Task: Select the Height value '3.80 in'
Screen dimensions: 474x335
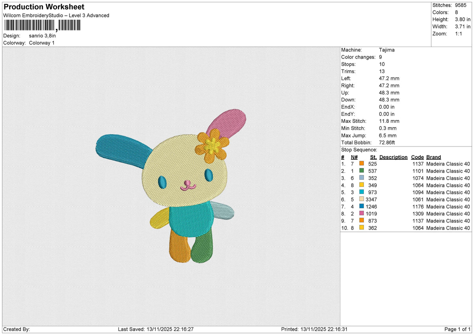Action: pyautogui.click(x=462, y=19)
